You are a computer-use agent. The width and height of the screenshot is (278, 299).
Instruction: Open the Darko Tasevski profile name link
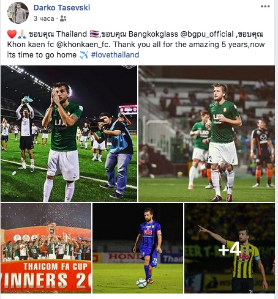[62, 7]
